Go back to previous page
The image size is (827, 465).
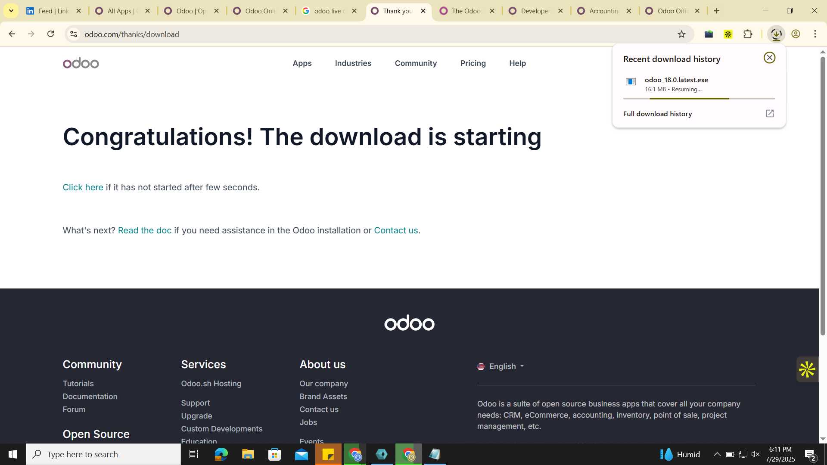coord(12,34)
